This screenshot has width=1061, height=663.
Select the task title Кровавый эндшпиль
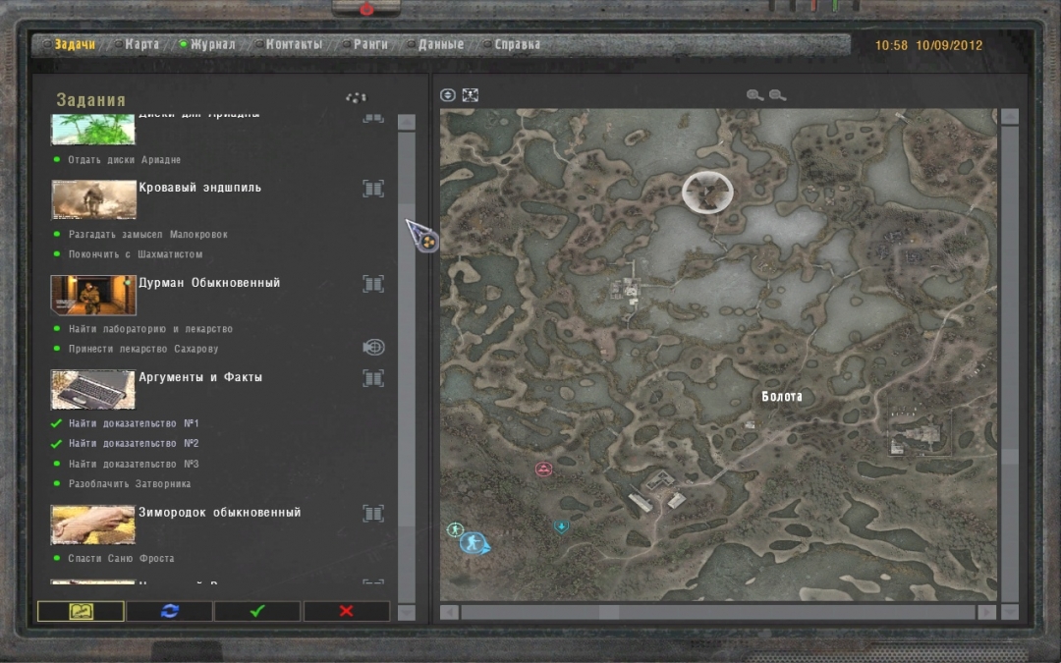(199, 188)
